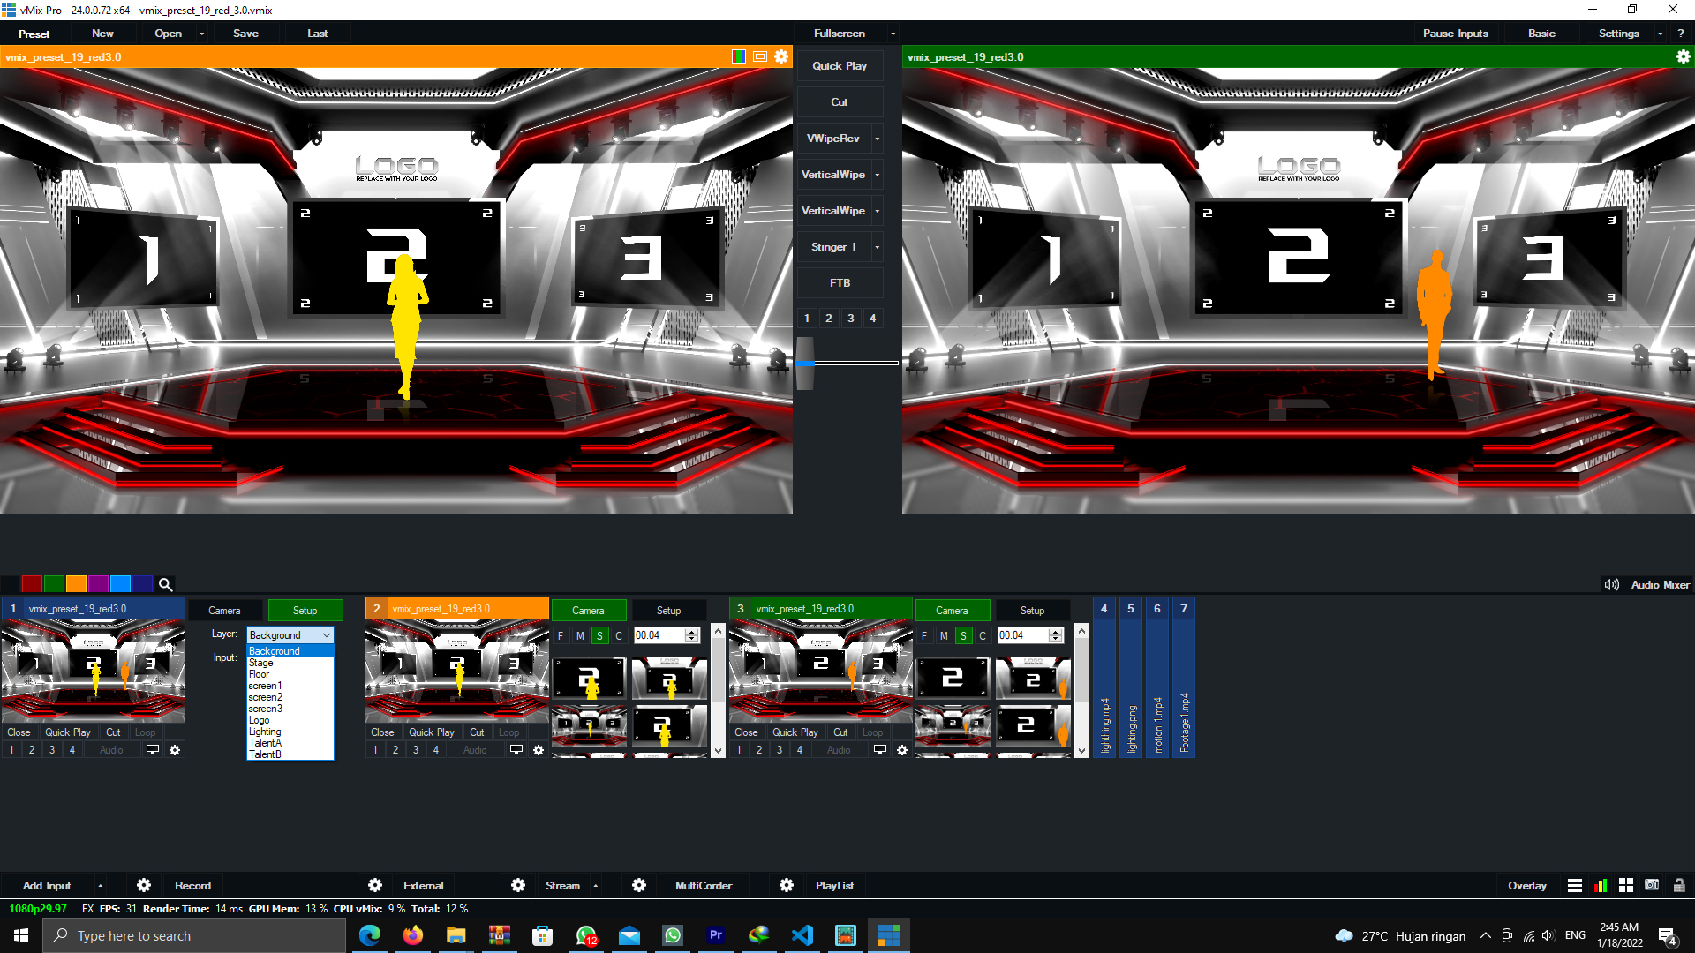This screenshot has width=1695, height=953.
Task: Switch to input 3 Camera tab
Action: (x=952, y=611)
